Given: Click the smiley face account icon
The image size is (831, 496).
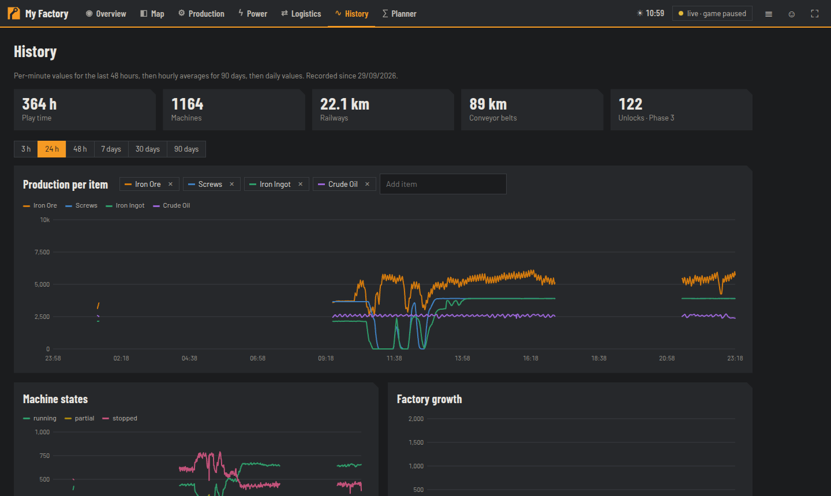Looking at the screenshot, I should (x=792, y=14).
